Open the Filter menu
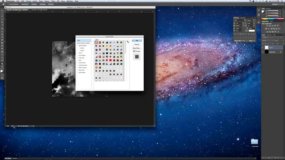285x160 pixels. click(x=53, y=1)
